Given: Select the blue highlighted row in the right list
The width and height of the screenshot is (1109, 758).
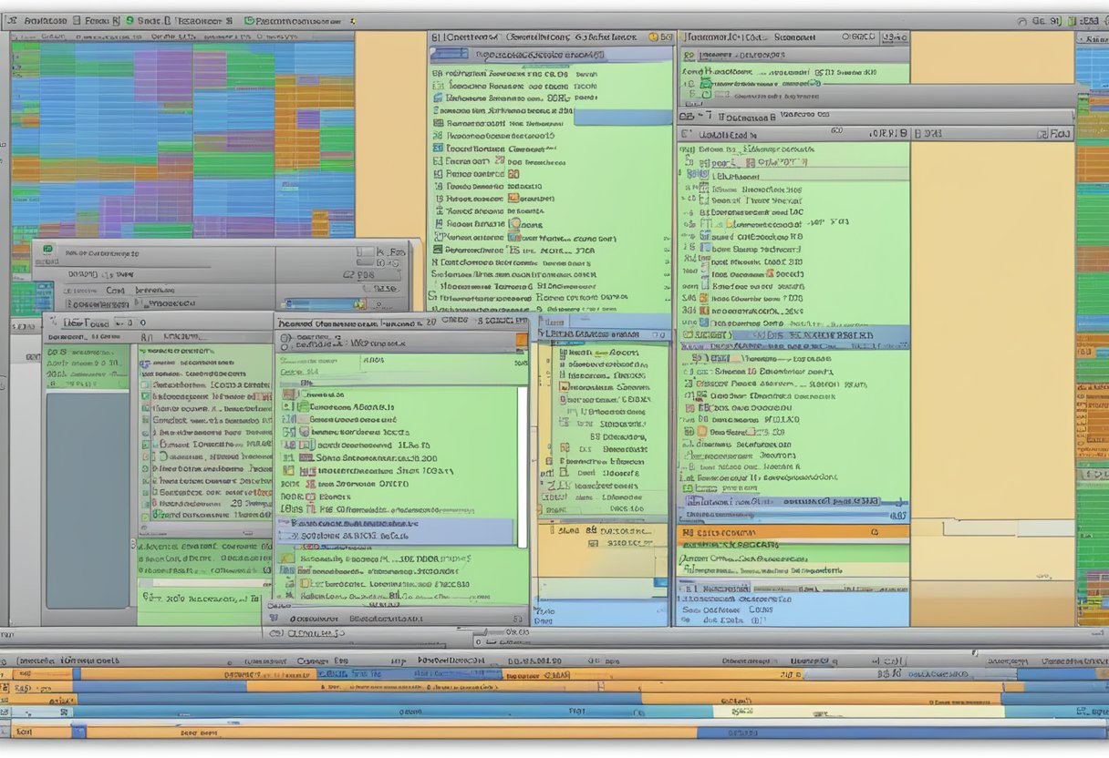Looking at the screenshot, I should [x=793, y=335].
